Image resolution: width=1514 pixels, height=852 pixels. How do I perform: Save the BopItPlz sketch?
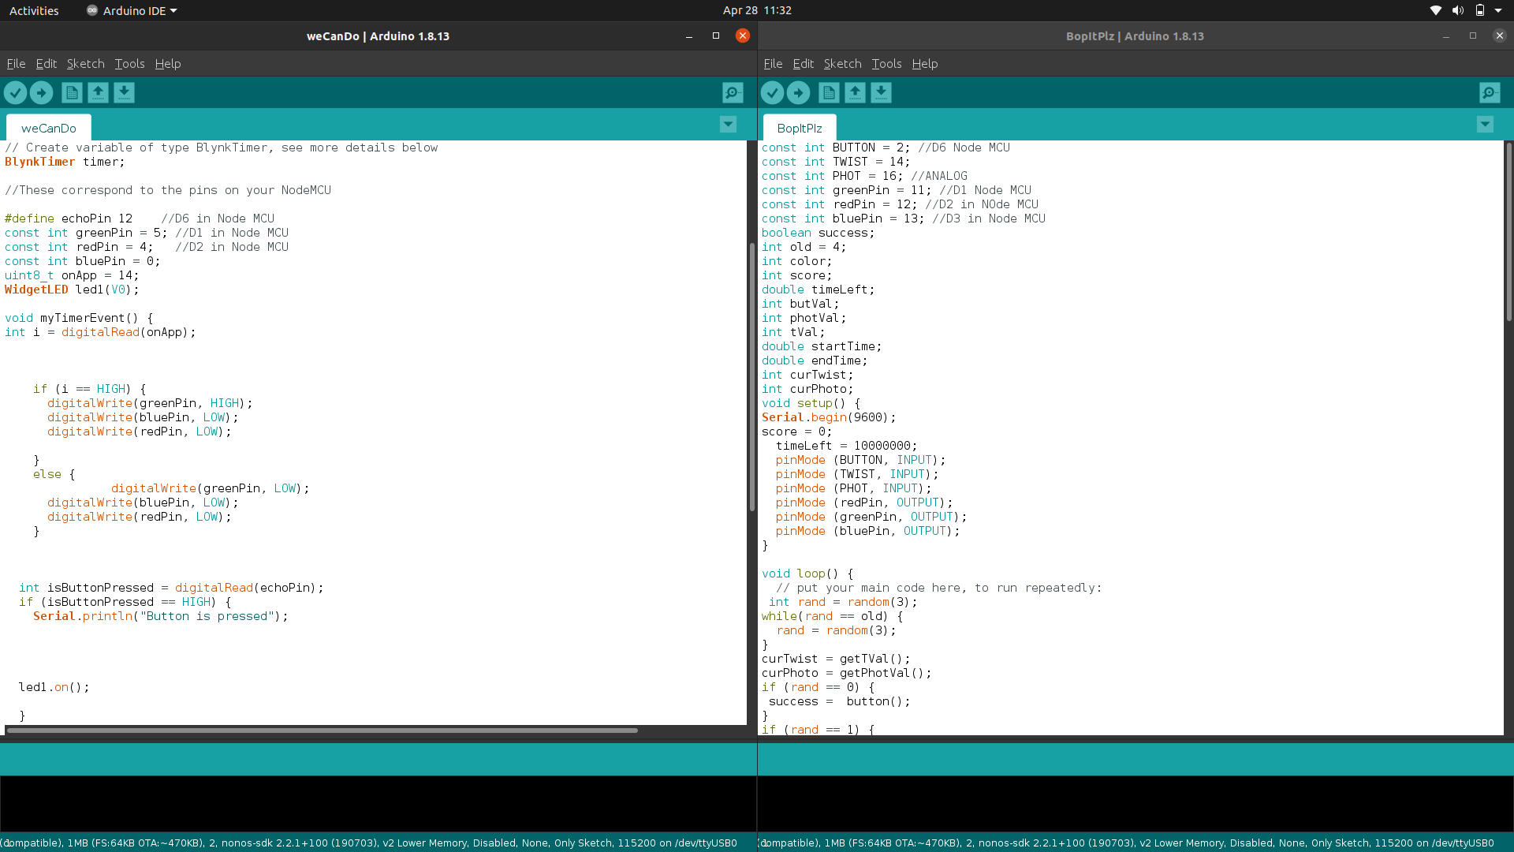point(881,93)
